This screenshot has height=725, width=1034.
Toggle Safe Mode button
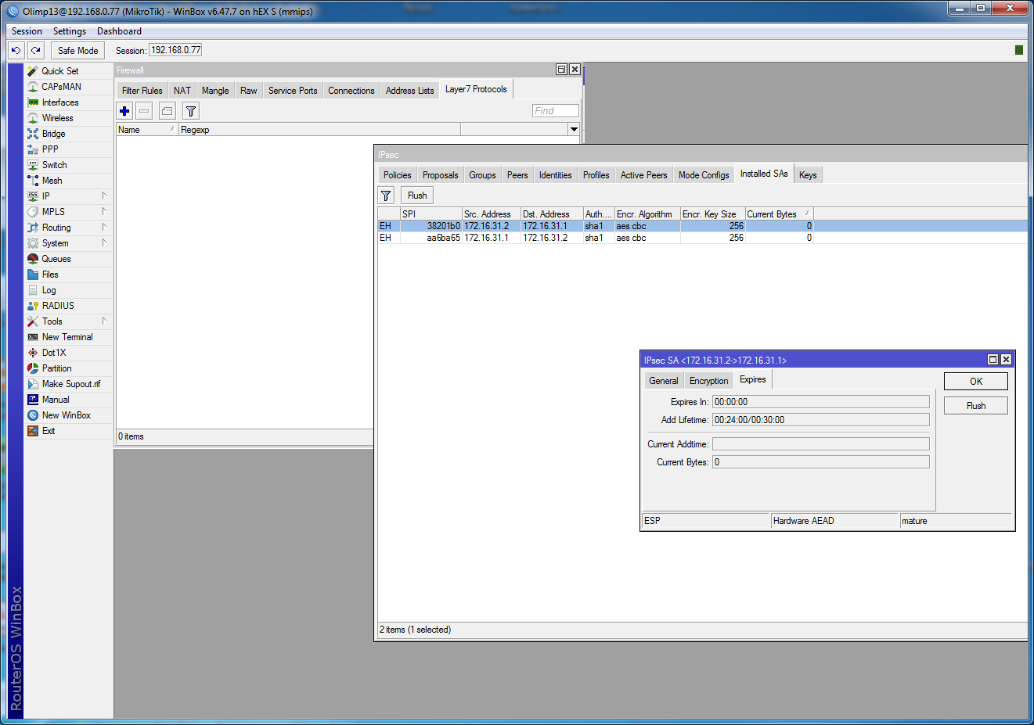click(77, 50)
